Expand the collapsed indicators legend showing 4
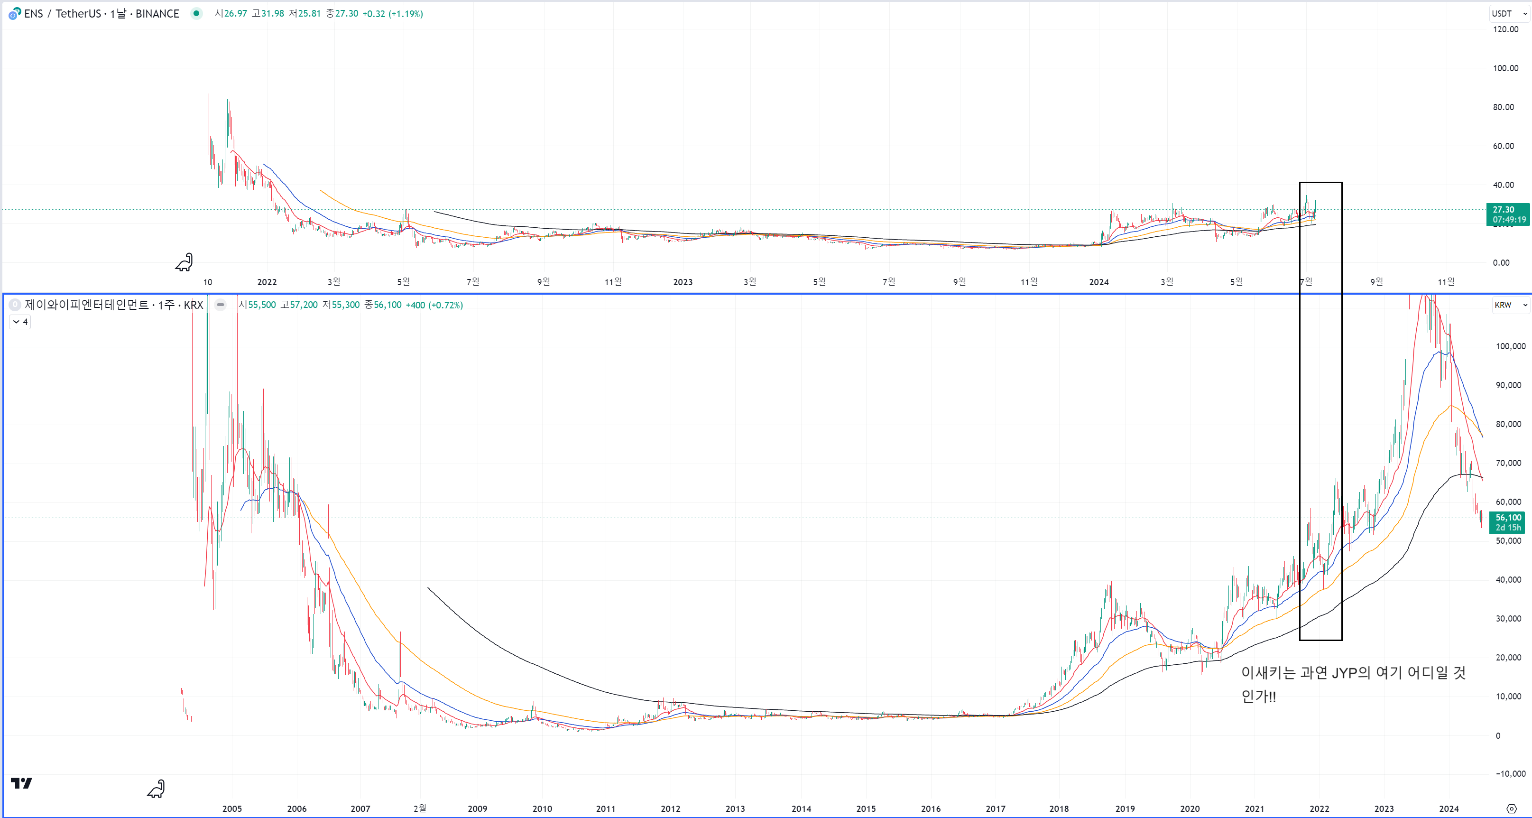Screen dimensions: 1532x818 tap(19, 322)
